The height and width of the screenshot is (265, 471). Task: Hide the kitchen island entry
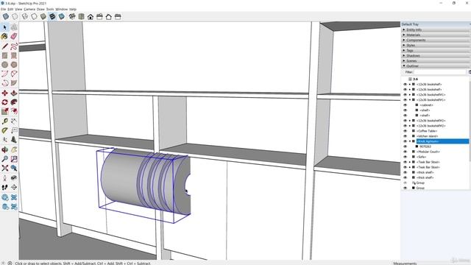405,136
